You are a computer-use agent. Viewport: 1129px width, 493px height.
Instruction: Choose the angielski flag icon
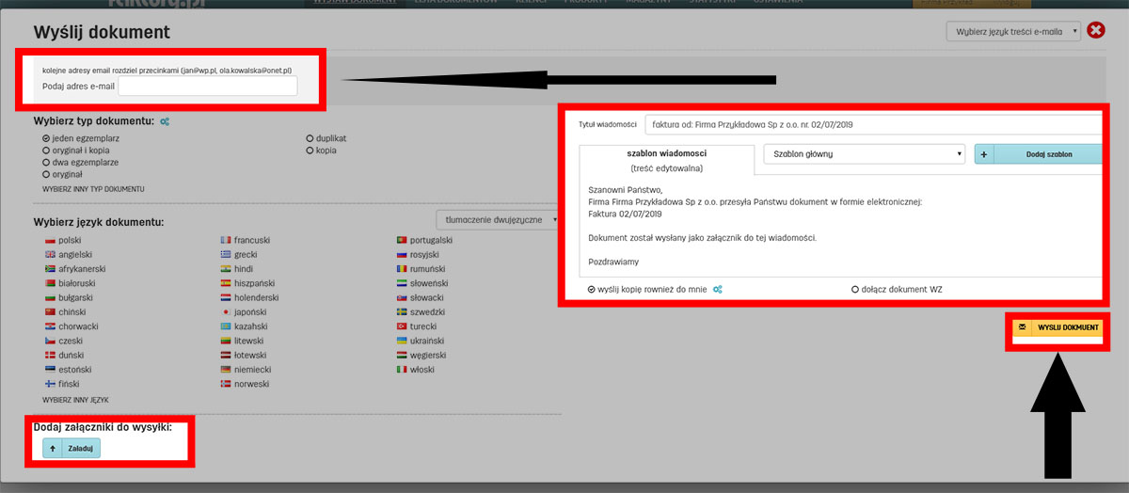50,254
